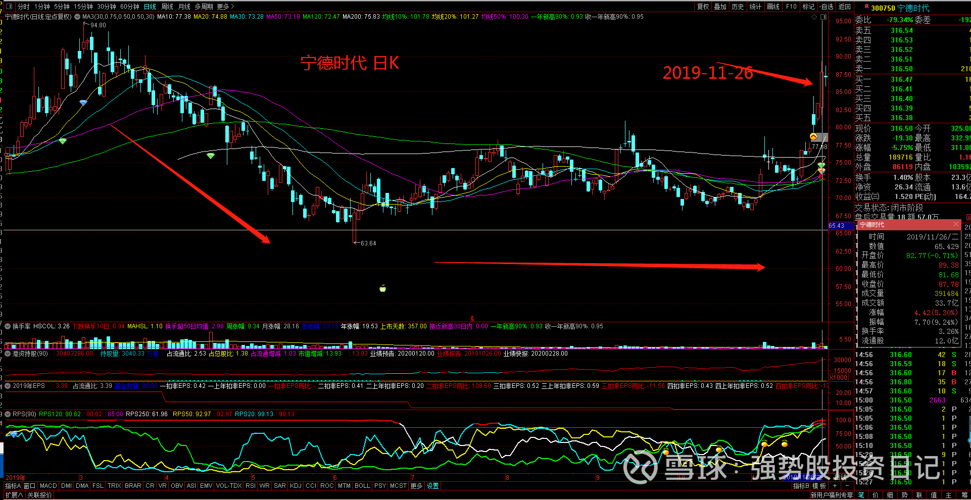
Task: Switch to 分时 chart period
Action: click(x=23, y=7)
